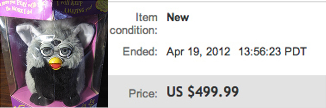Screen dimensions: 326x108
Task: Click the "Price:" label
Action: click(x=142, y=93)
